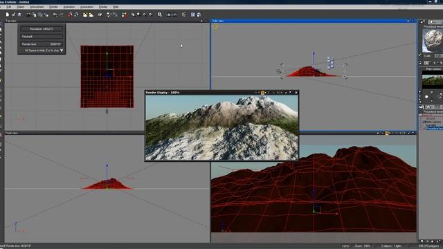This screenshot has width=443, height=249.
Task: Open the Display menu
Action: point(103,7)
